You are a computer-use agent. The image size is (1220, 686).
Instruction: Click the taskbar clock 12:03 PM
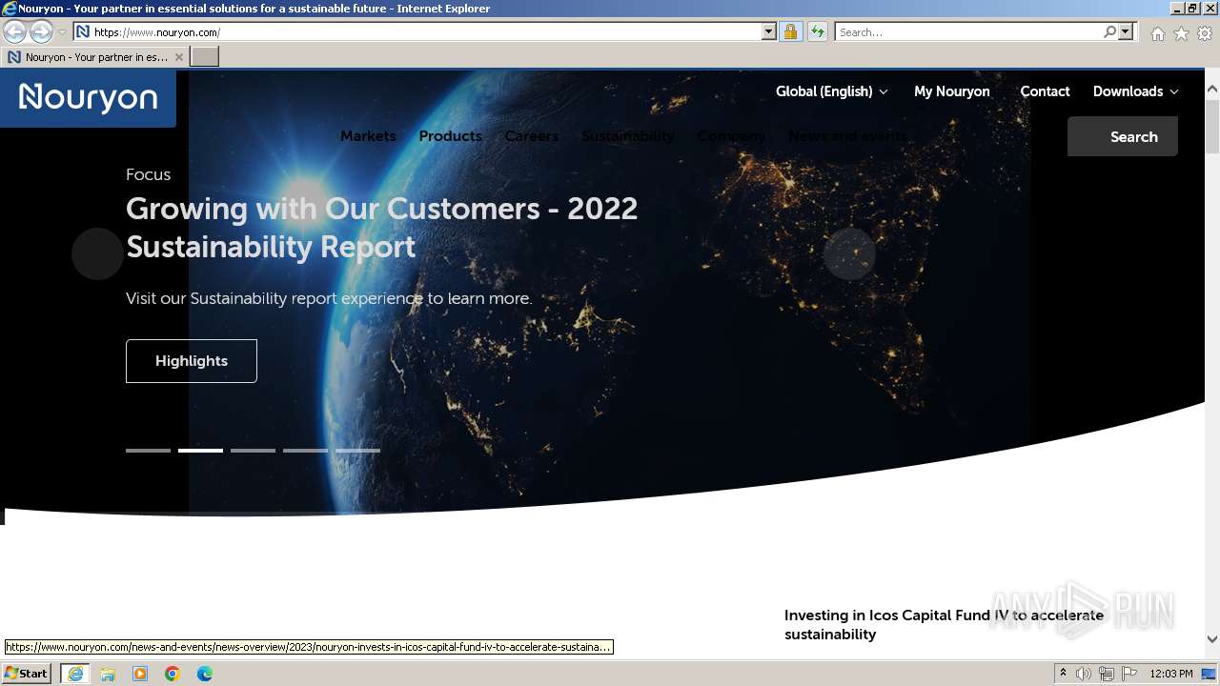pos(1171,674)
